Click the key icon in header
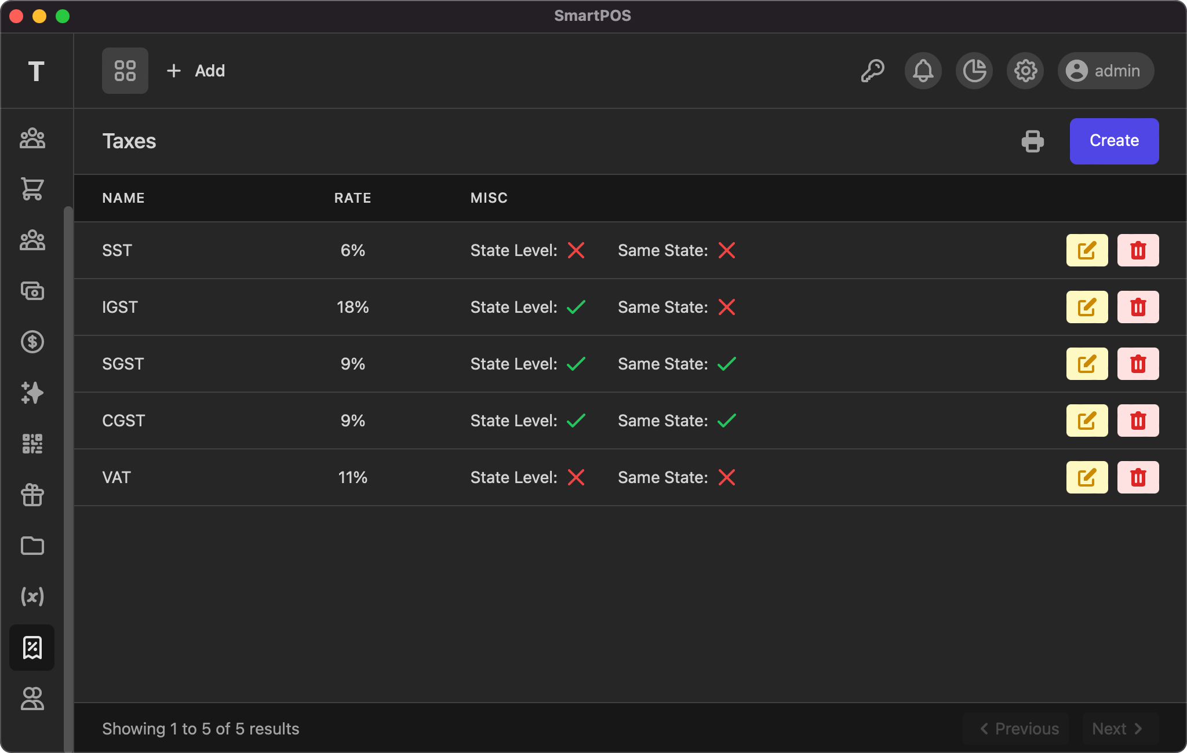Screen dimensions: 1187x753 pos(872,71)
